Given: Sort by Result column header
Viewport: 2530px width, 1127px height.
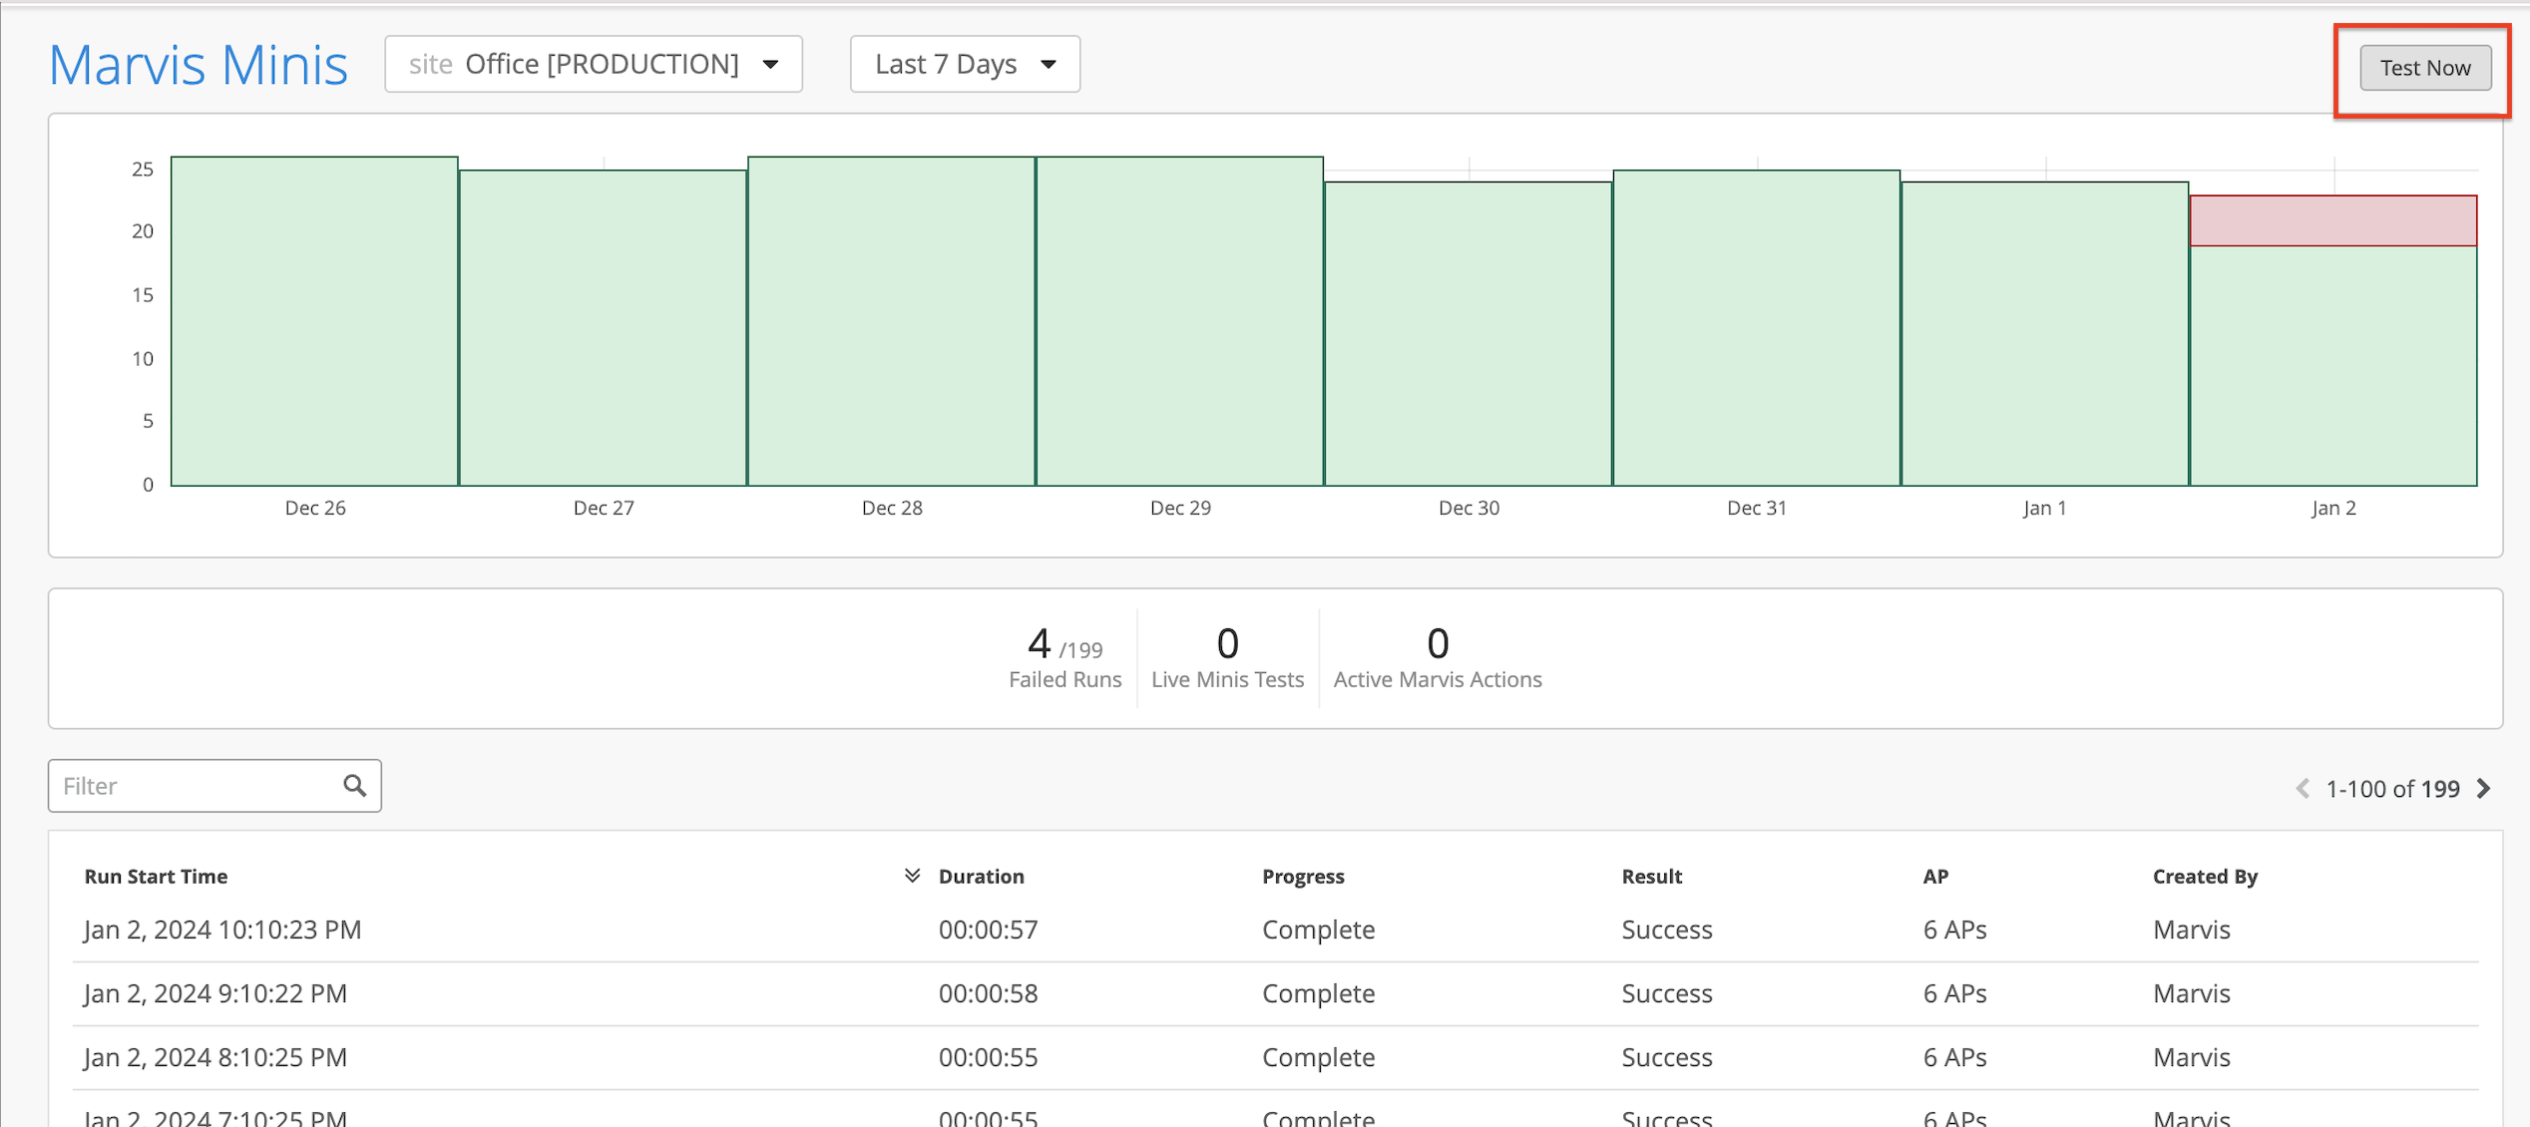Looking at the screenshot, I should pyautogui.click(x=1651, y=876).
